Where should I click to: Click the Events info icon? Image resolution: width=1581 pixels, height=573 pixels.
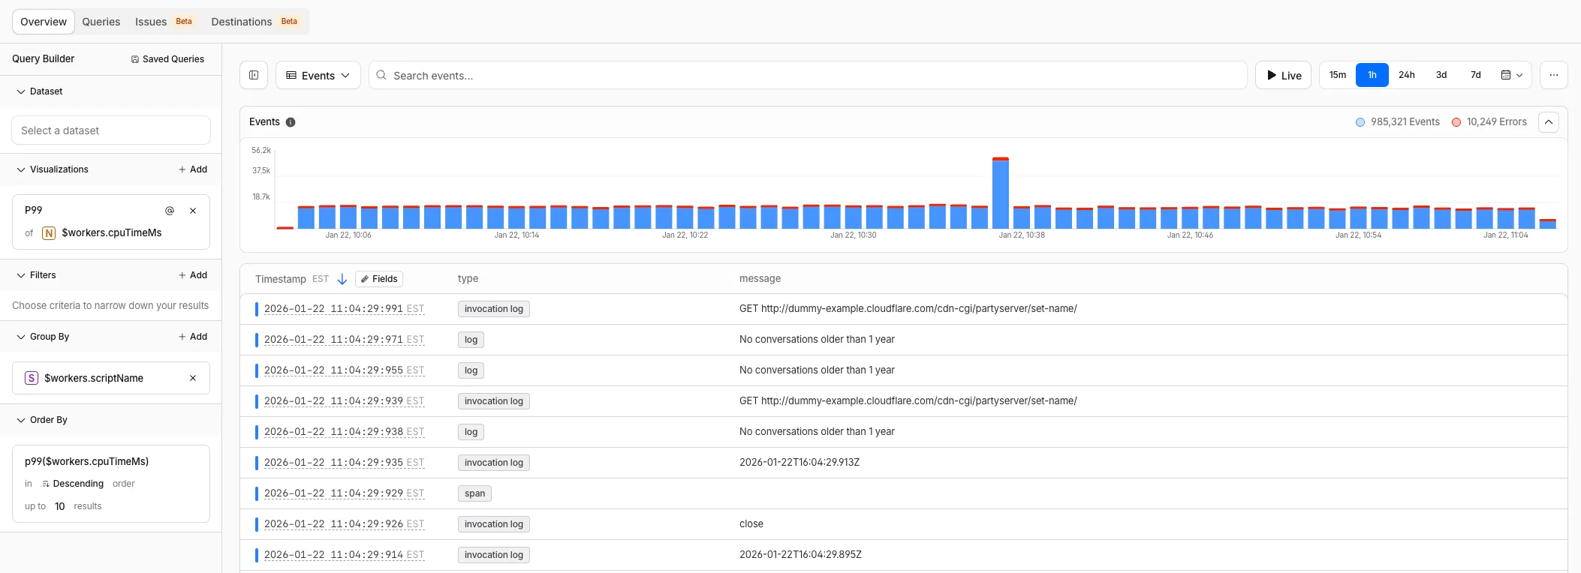coord(291,122)
